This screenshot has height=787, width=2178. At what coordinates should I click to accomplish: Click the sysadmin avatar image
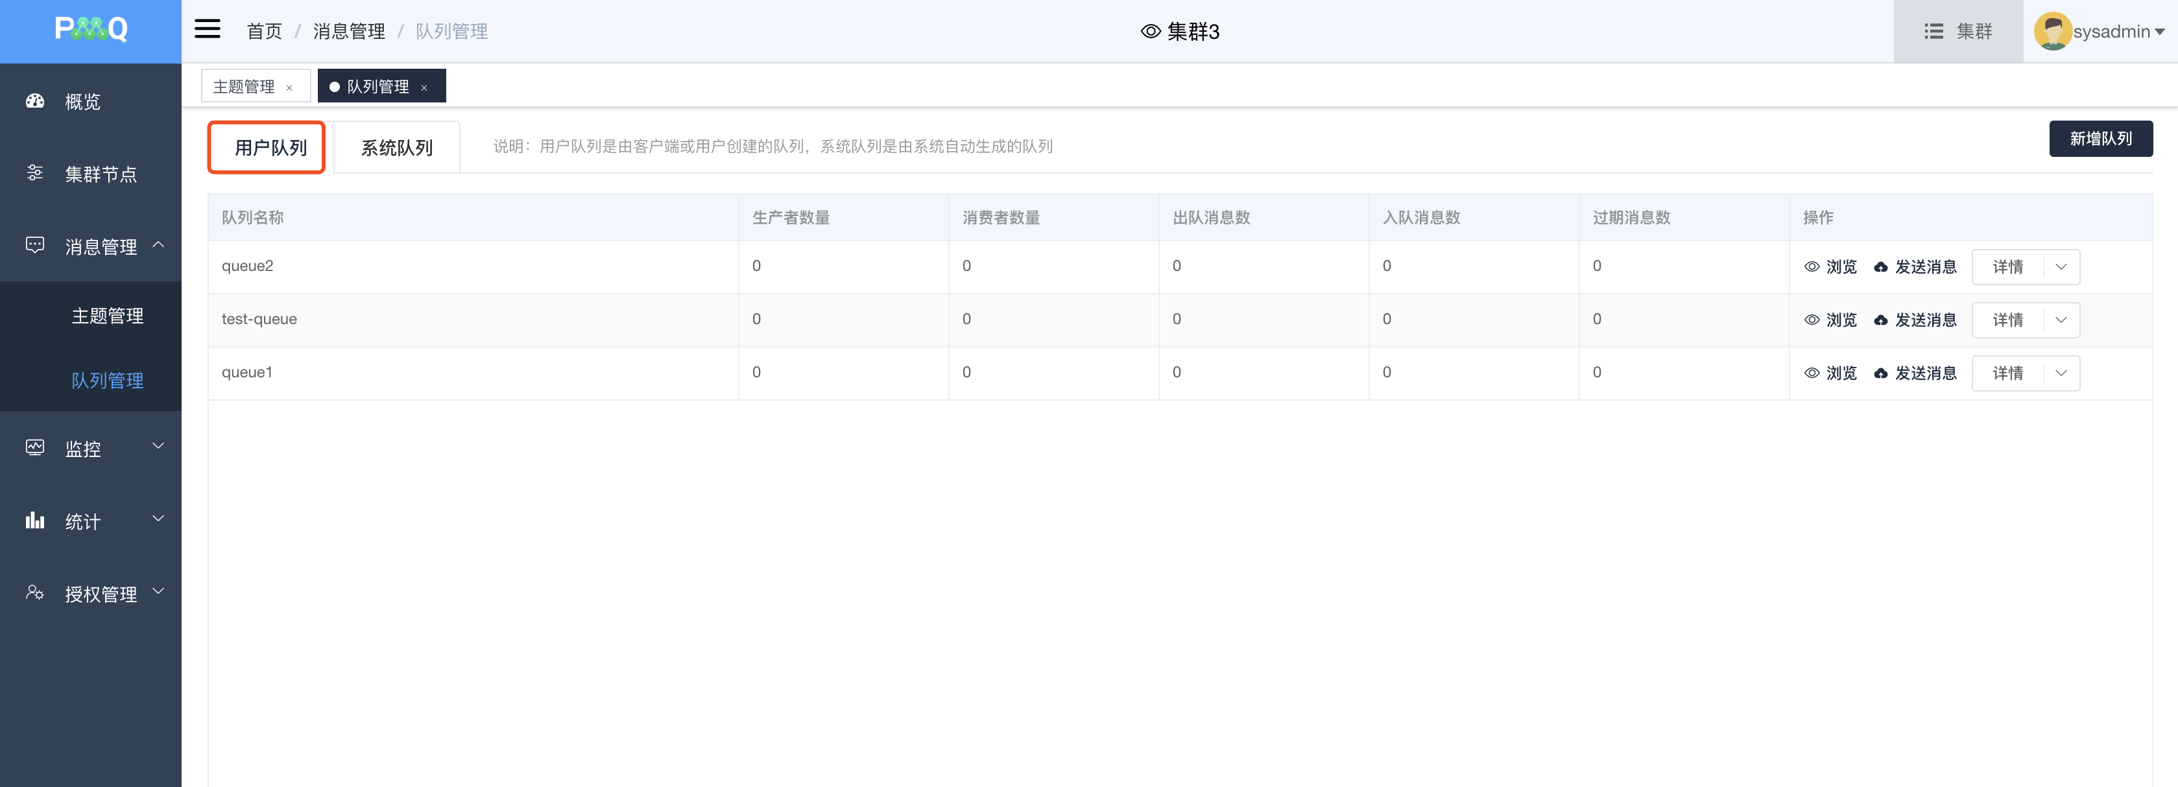point(2052,31)
